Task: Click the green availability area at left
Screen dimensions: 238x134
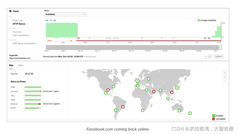Action: (62, 30)
